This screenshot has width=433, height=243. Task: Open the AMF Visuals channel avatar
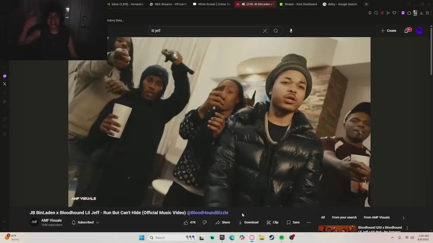point(35,222)
